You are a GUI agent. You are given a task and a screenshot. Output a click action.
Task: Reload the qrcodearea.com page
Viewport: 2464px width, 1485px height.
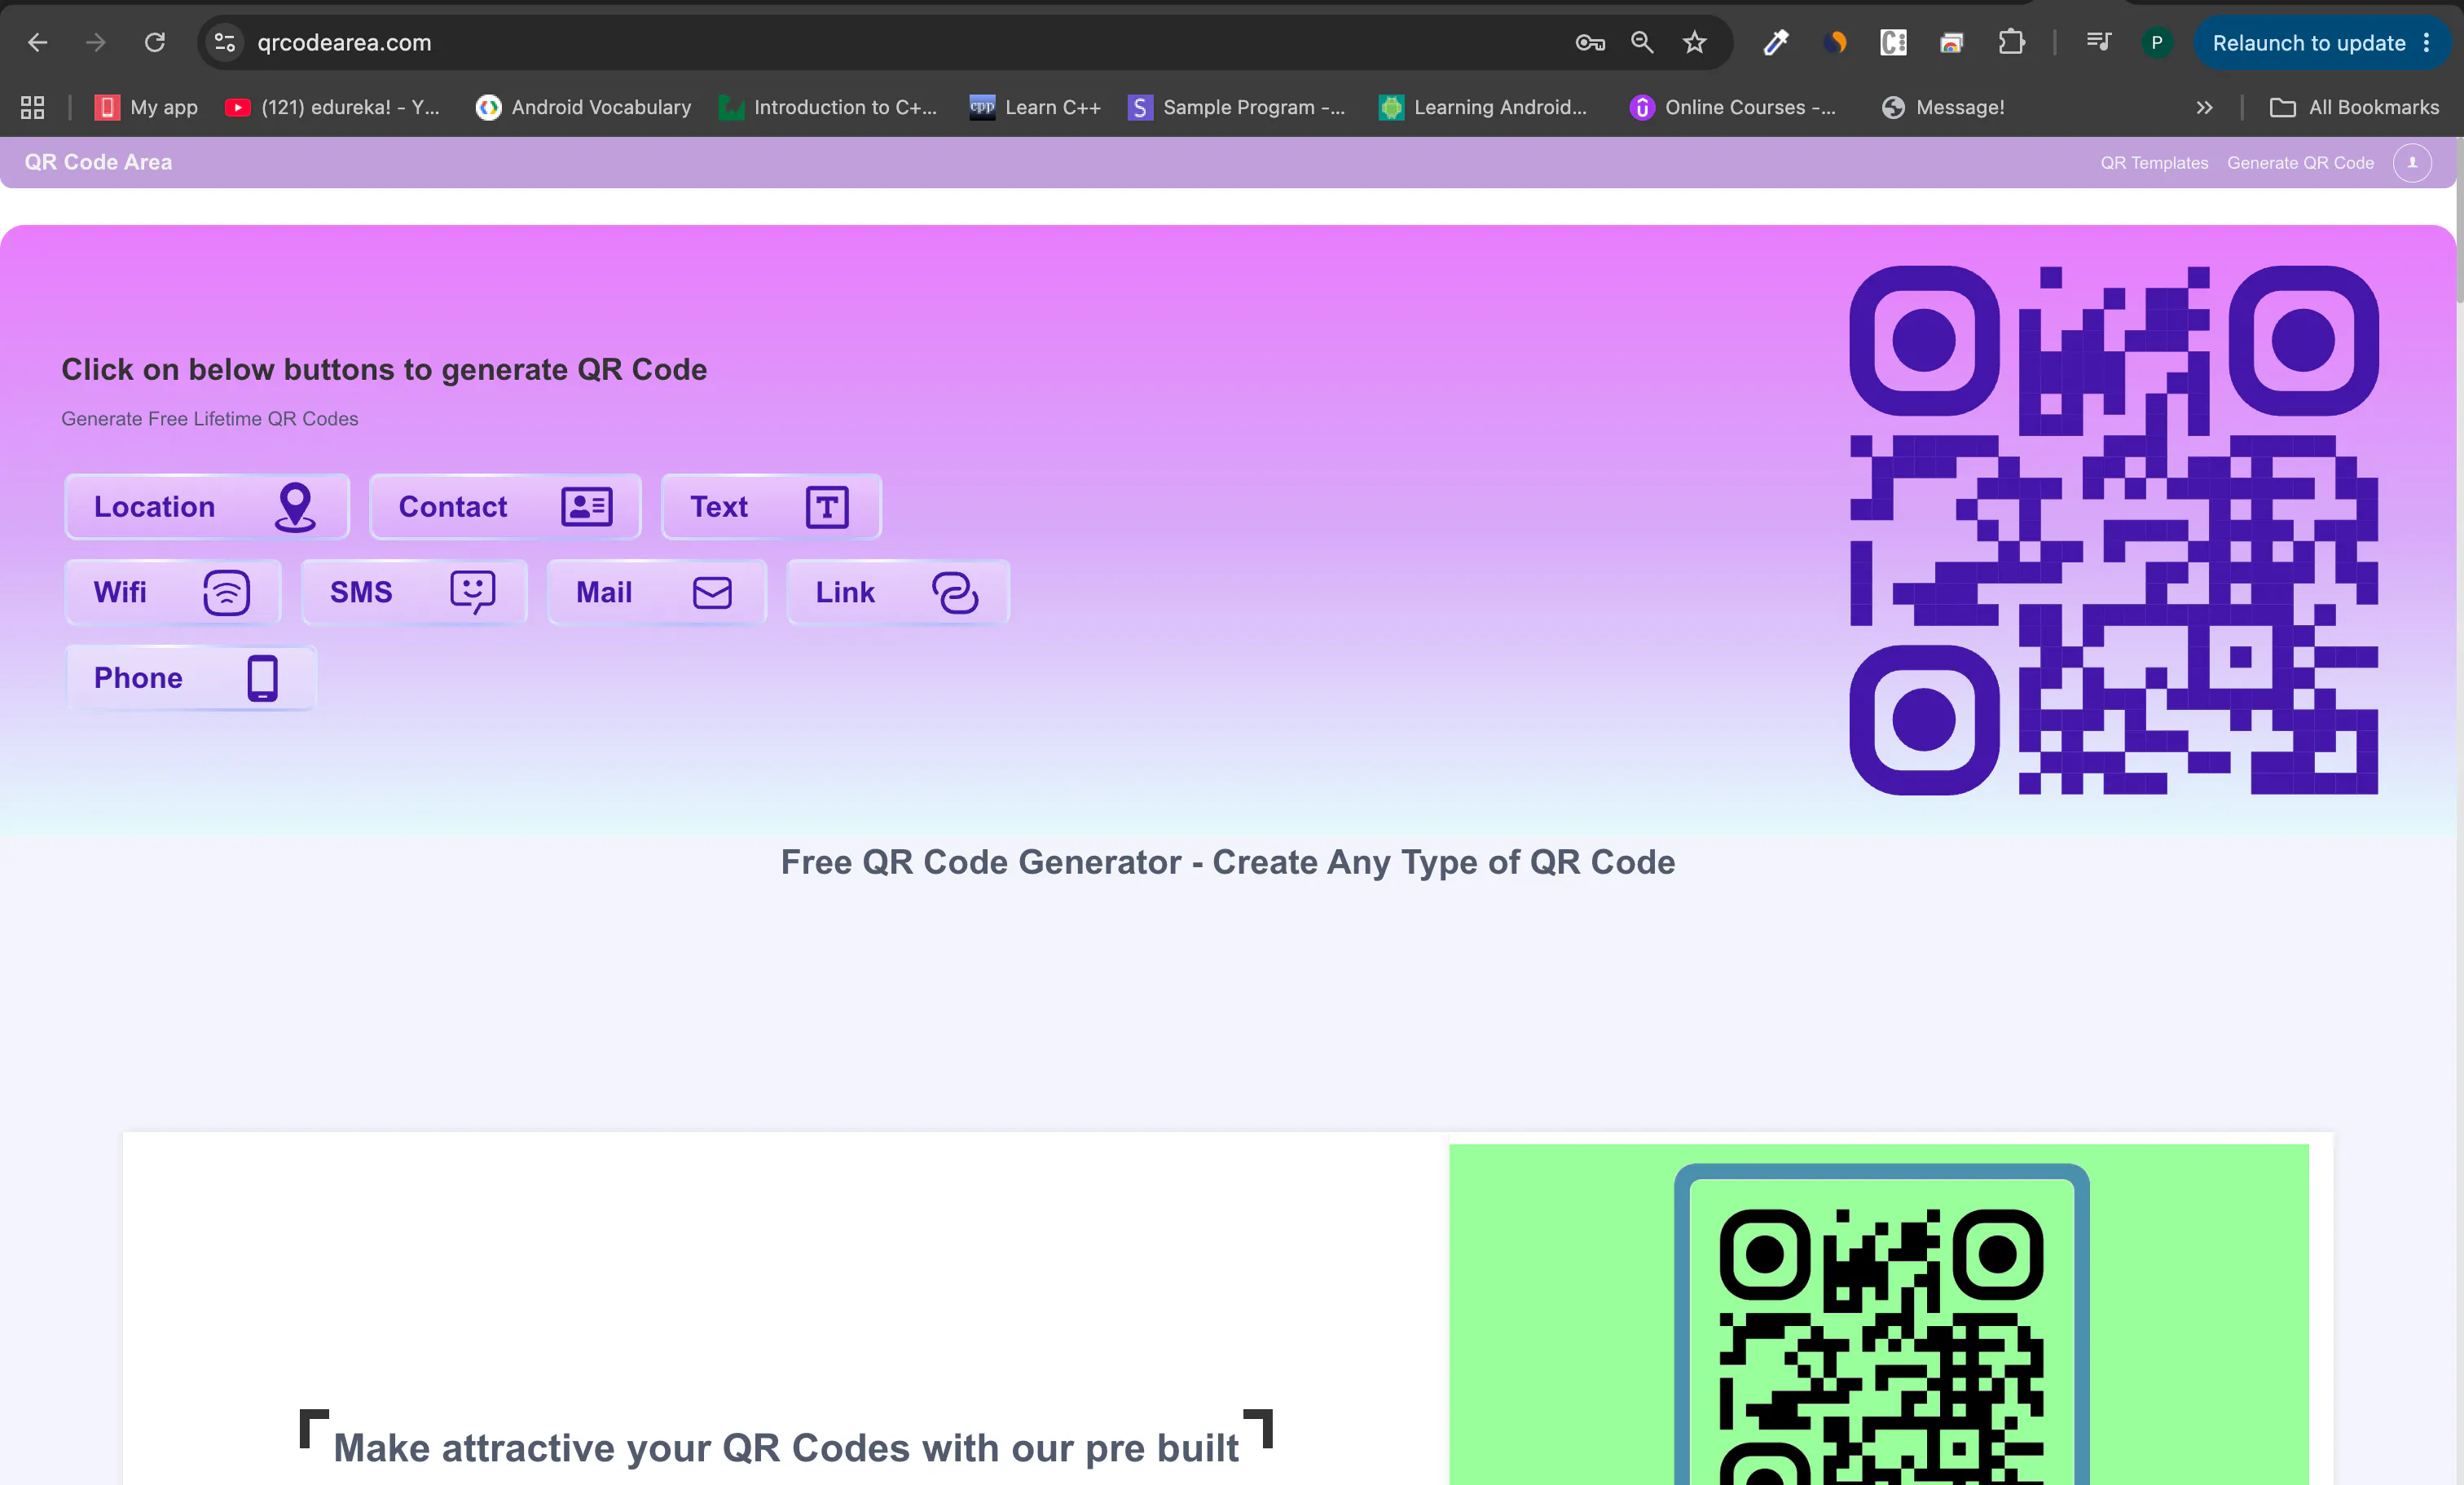(155, 42)
